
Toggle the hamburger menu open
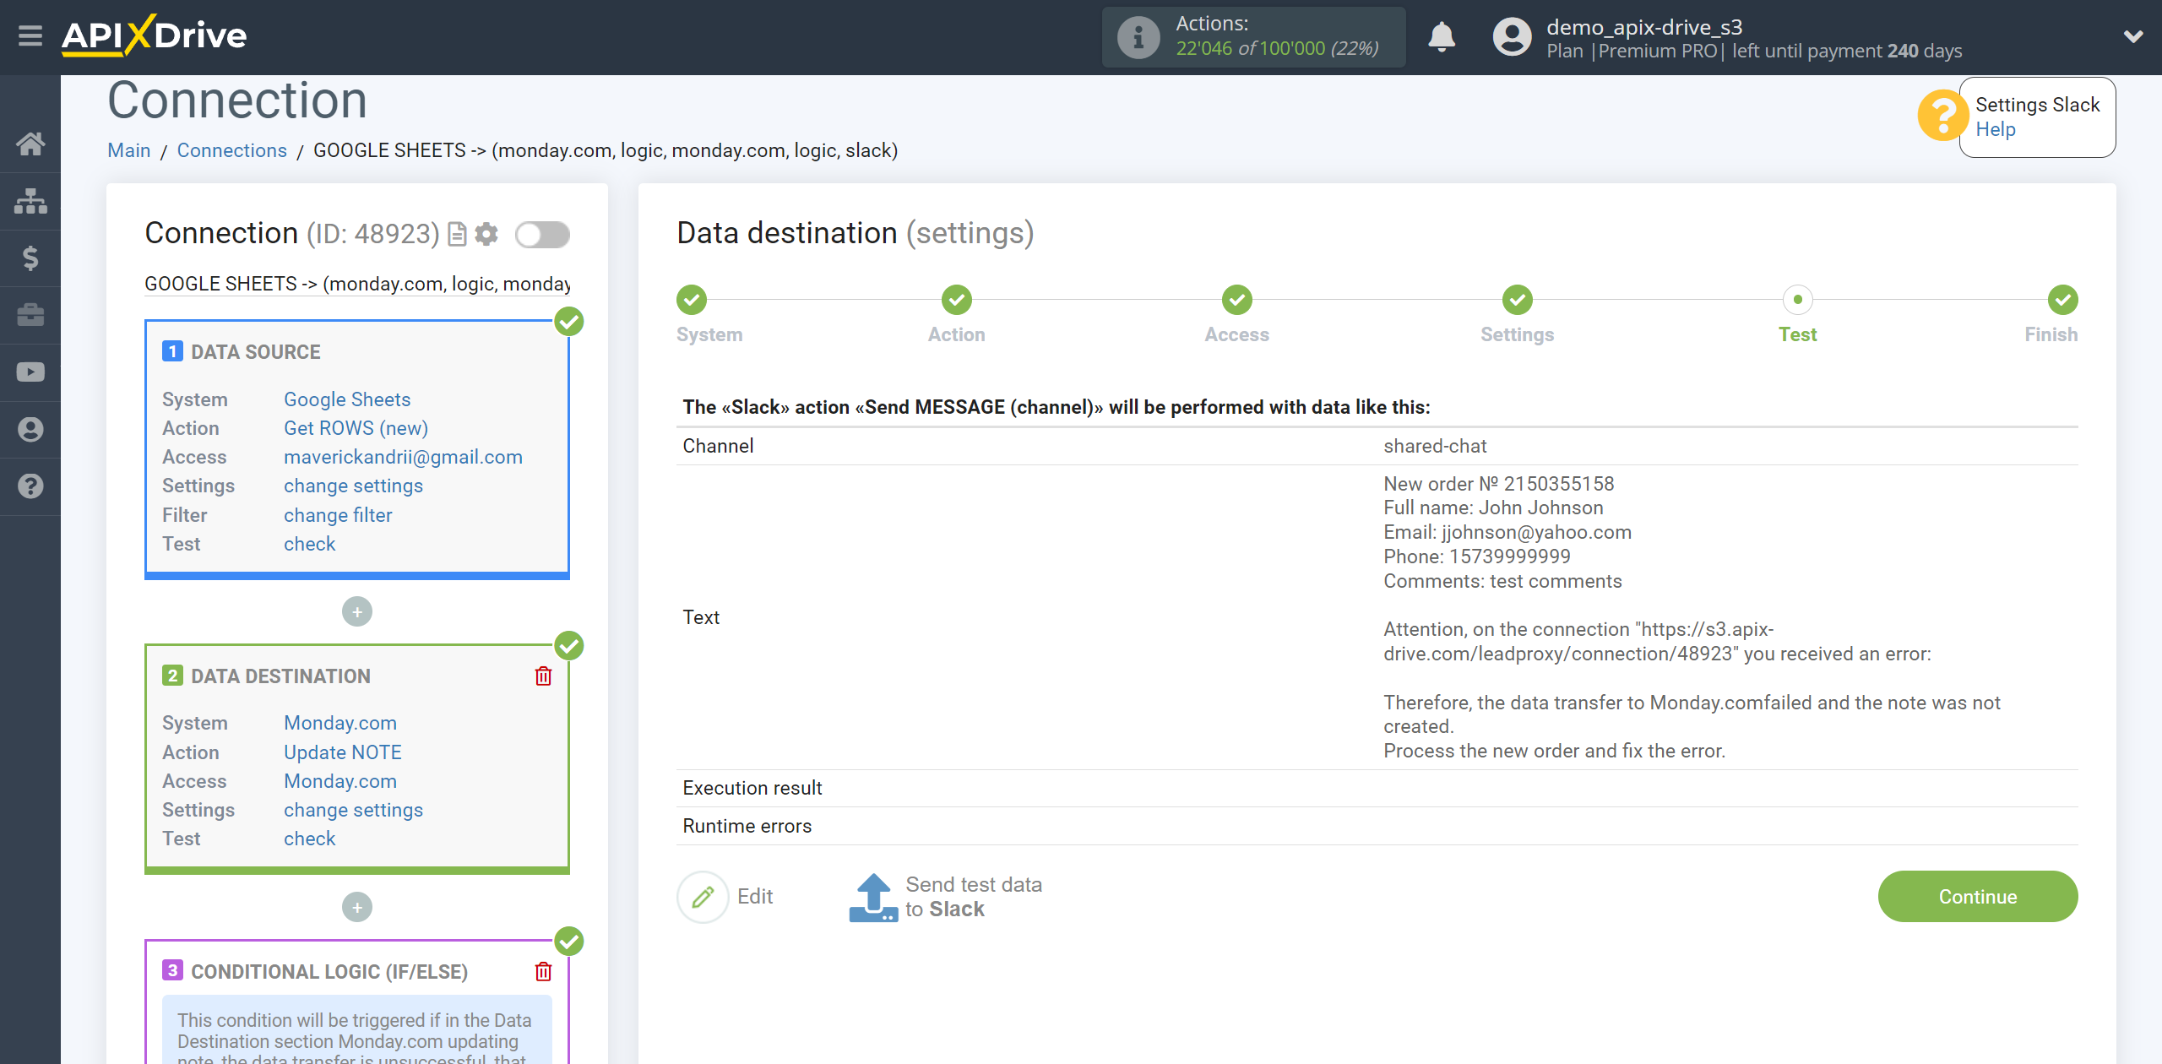point(30,35)
